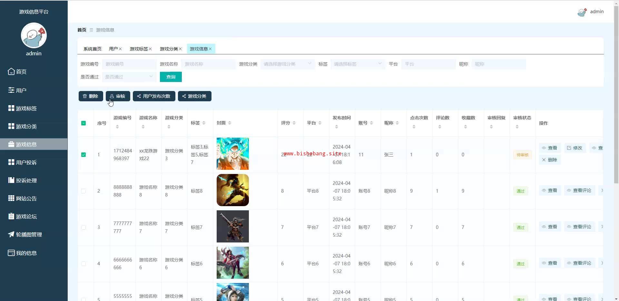Click the sort arrows on 评分 column

(x=294, y=123)
